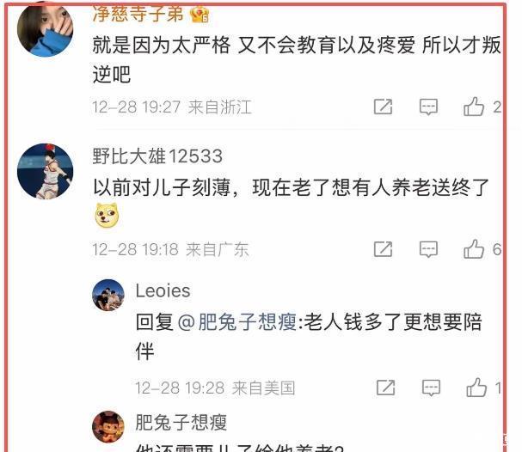522x452 pixels.
Task: Open 肥兔子想瘦 cartoon avatar
Action: [108, 427]
